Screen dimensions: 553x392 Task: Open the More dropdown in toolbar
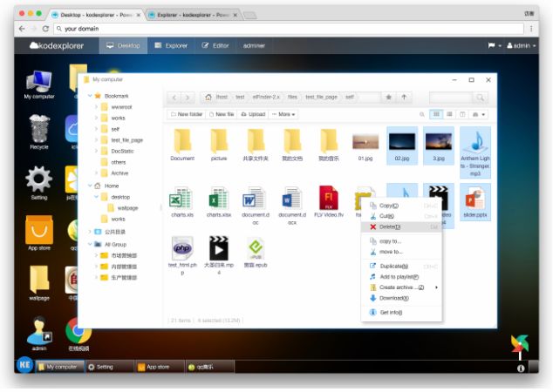point(283,114)
